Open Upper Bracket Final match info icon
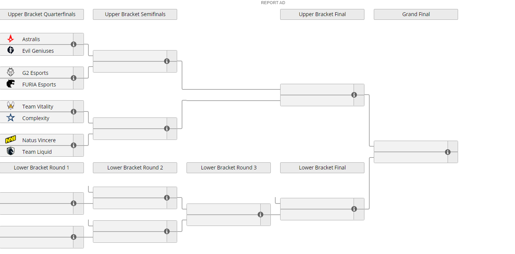 (x=354, y=95)
